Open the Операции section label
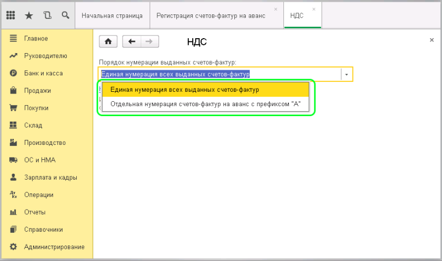The height and width of the screenshot is (261, 442). (x=39, y=195)
